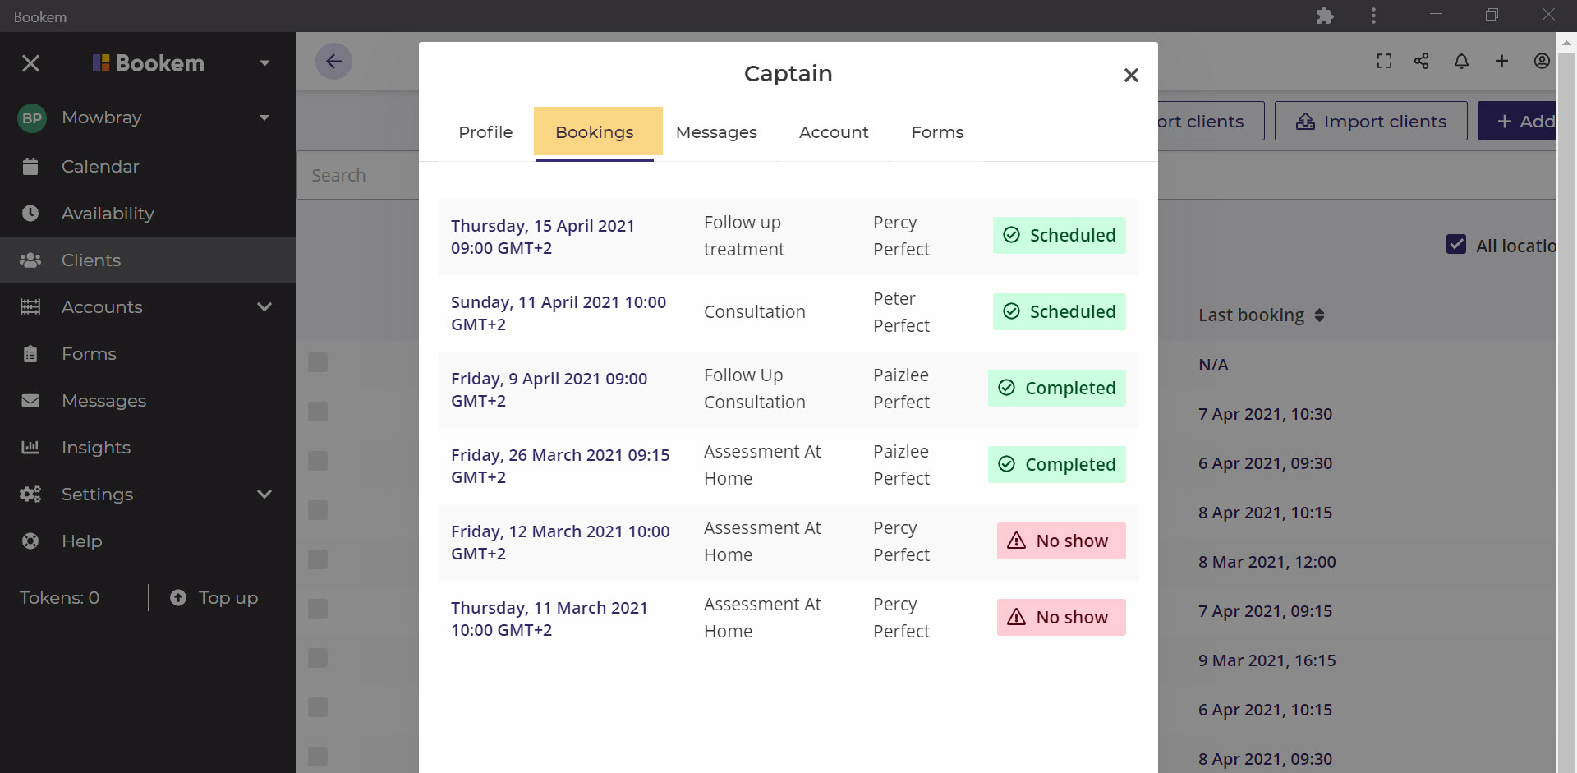The width and height of the screenshot is (1577, 773).
Task: Tick the second checkbox in the list
Action: point(318,412)
